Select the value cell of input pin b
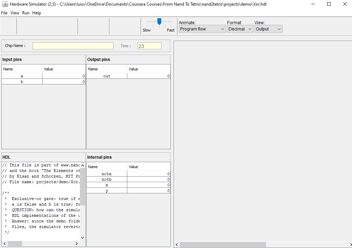This screenshot has width=352, height=248. pos(63,82)
